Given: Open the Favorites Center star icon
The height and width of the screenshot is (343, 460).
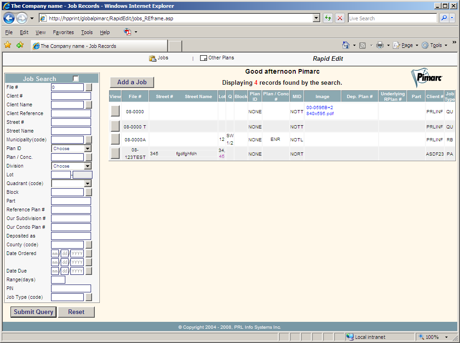Looking at the screenshot, I should click(8, 45).
